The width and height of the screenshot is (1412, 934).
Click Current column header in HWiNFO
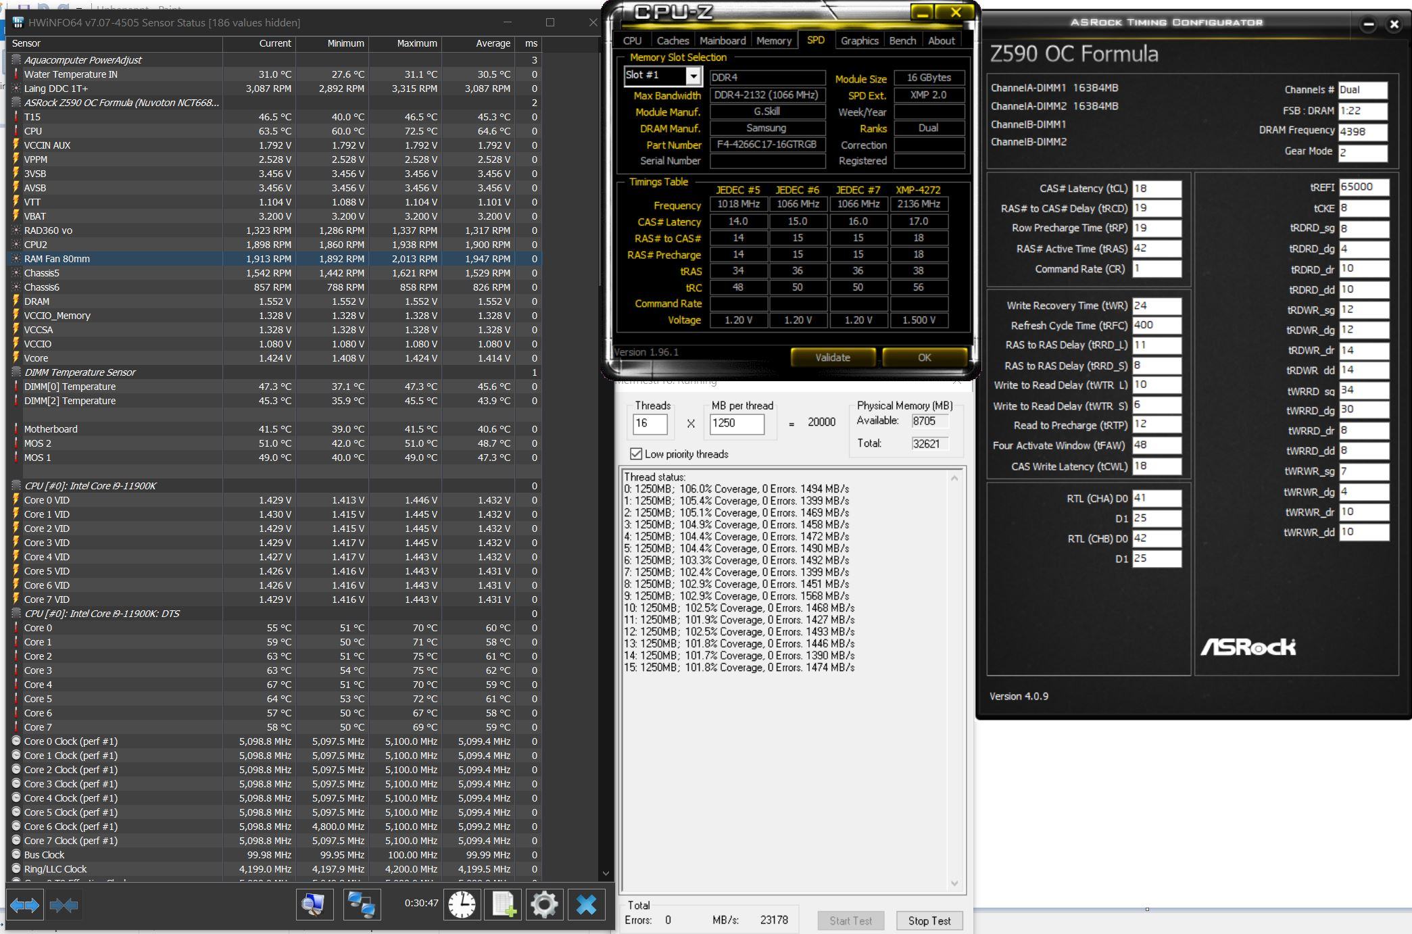click(x=259, y=43)
